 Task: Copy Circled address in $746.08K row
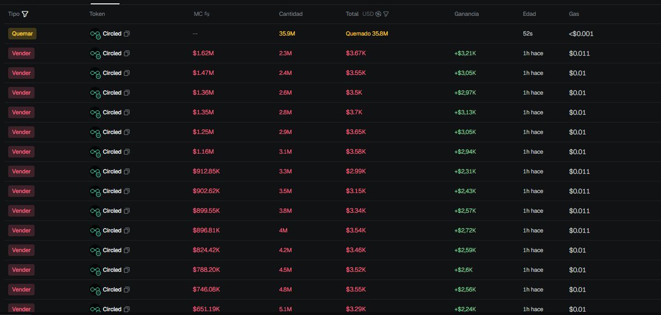pyautogui.click(x=127, y=290)
